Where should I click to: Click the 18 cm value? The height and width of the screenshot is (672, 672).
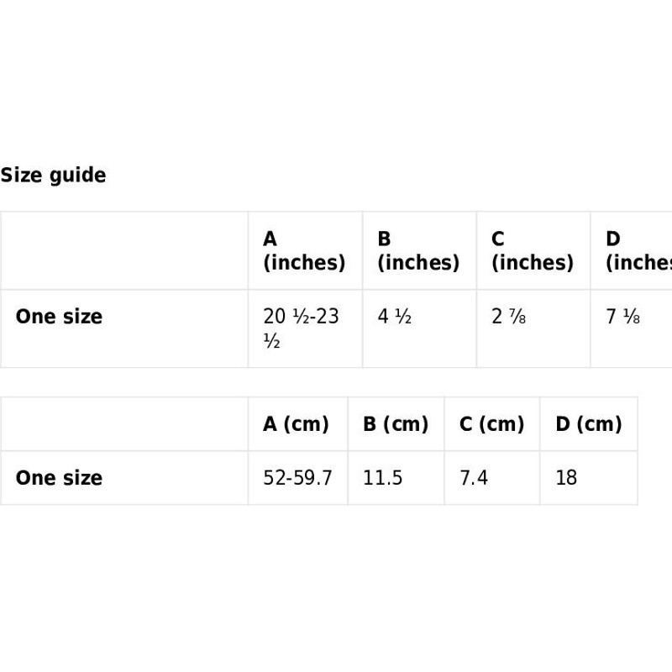pyautogui.click(x=566, y=478)
